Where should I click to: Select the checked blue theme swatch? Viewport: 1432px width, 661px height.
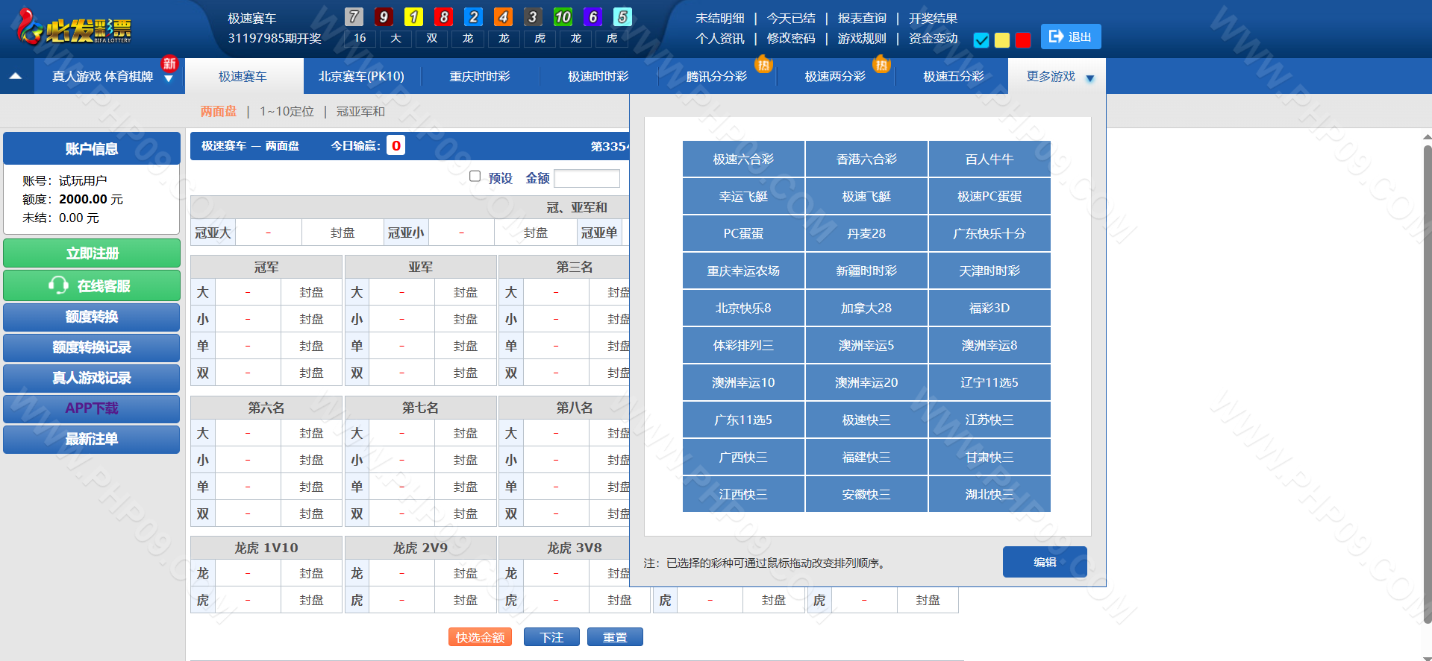click(981, 40)
